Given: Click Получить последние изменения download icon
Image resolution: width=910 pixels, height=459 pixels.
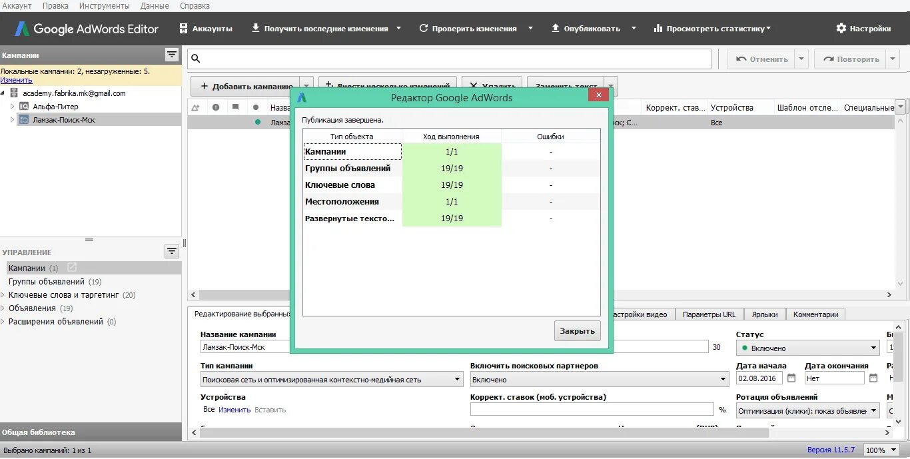Looking at the screenshot, I should tap(256, 28).
